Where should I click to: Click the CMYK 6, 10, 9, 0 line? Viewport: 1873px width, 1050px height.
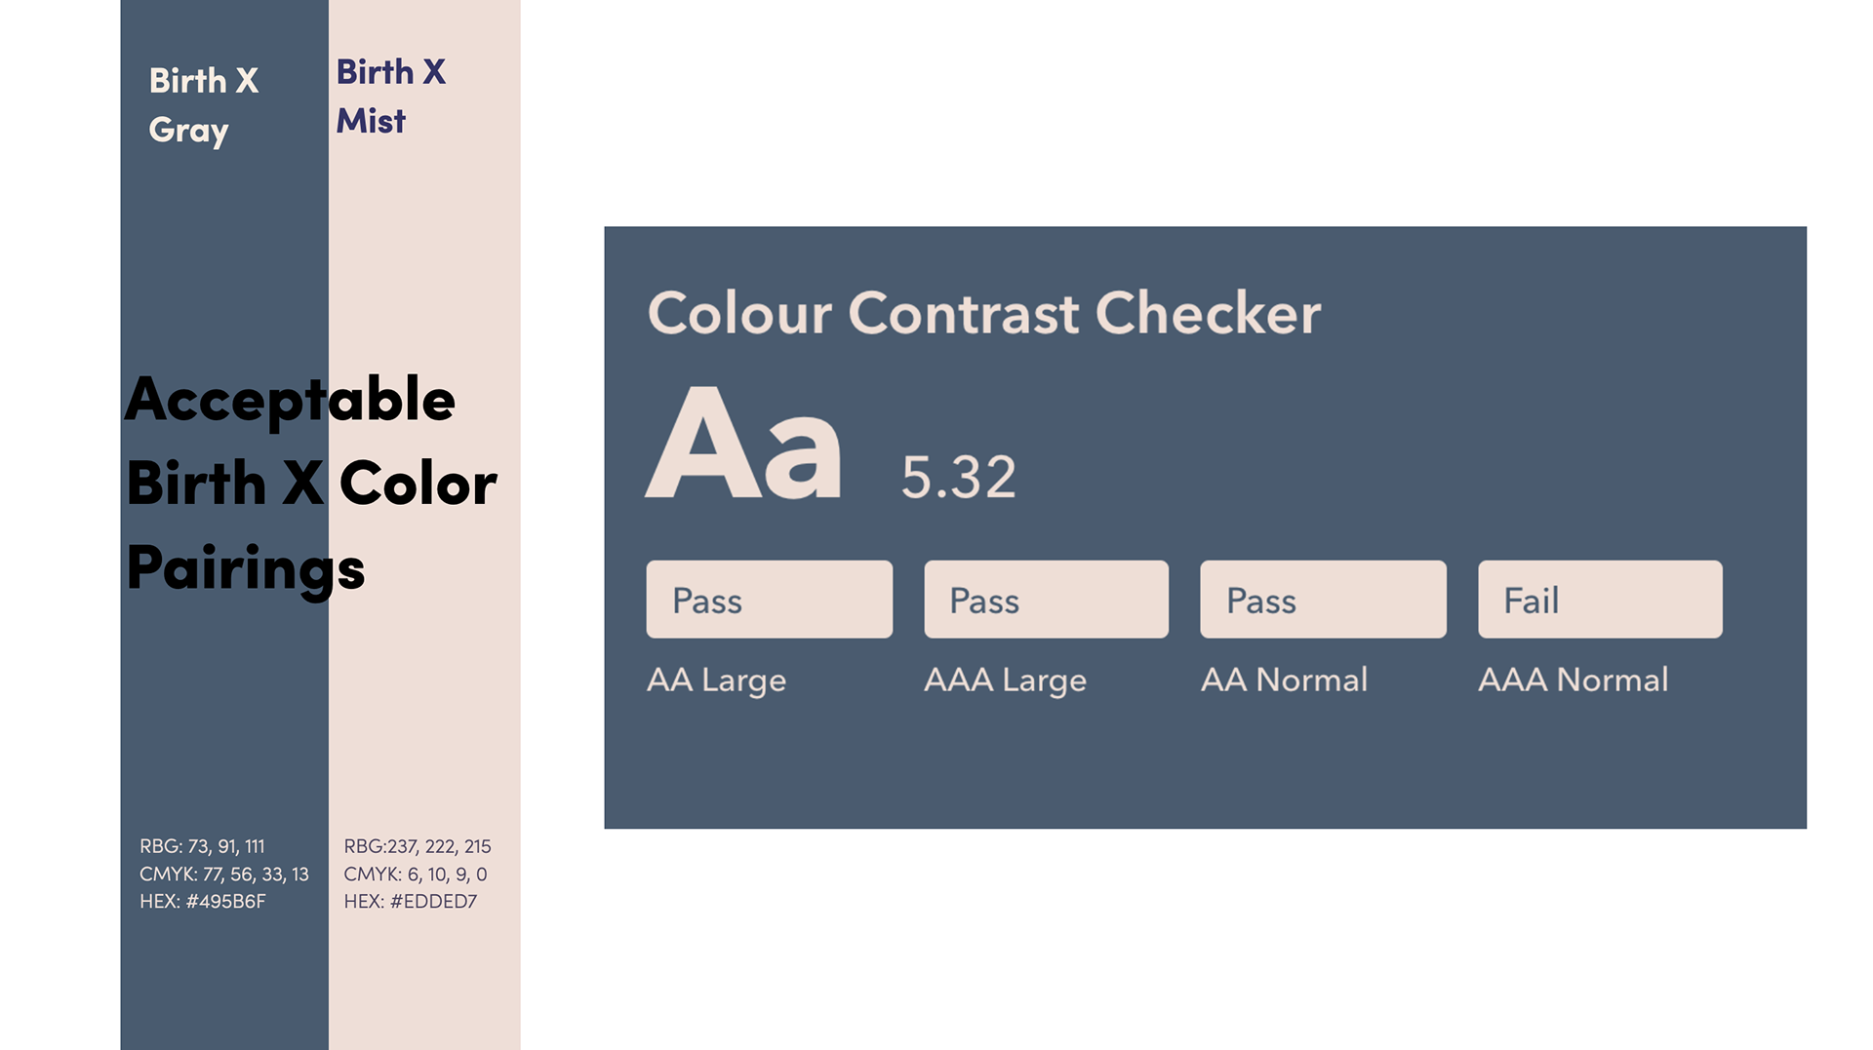pyautogui.click(x=416, y=874)
